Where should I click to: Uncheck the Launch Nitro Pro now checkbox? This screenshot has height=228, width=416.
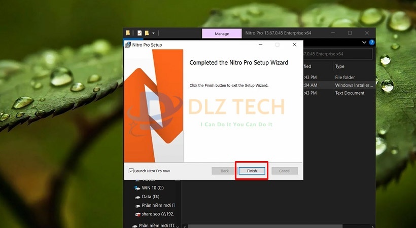point(131,171)
